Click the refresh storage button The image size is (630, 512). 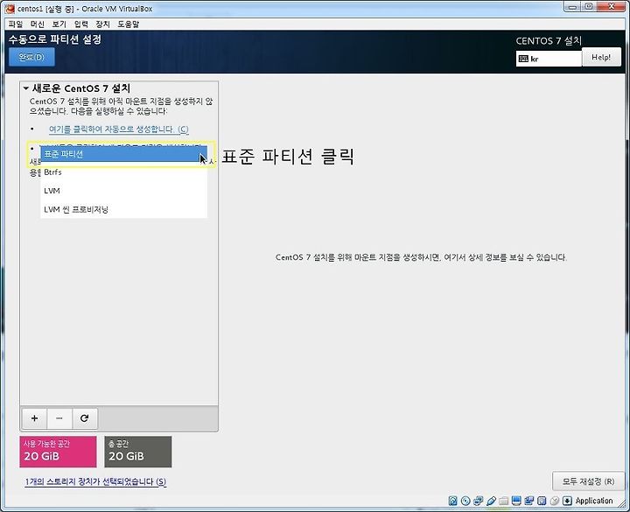click(x=85, y=418)
